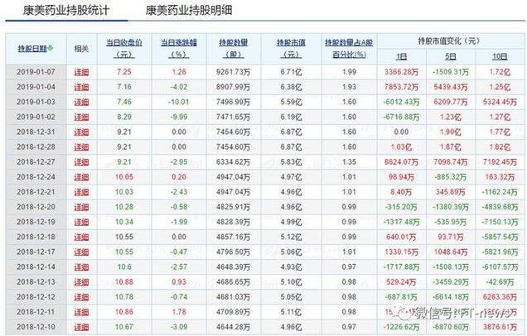Viewport: 527px width, 336px height.
Task: Open 详细 link for 2018-12-18
Action: (81, 237)
